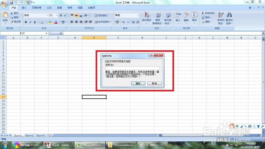Screen dimensions: 265x149
Task: Select the Format Painter (格式刷)
Action: click(16, 22)
